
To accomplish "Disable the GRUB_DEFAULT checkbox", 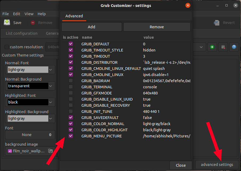I will (x=71, y=44).
